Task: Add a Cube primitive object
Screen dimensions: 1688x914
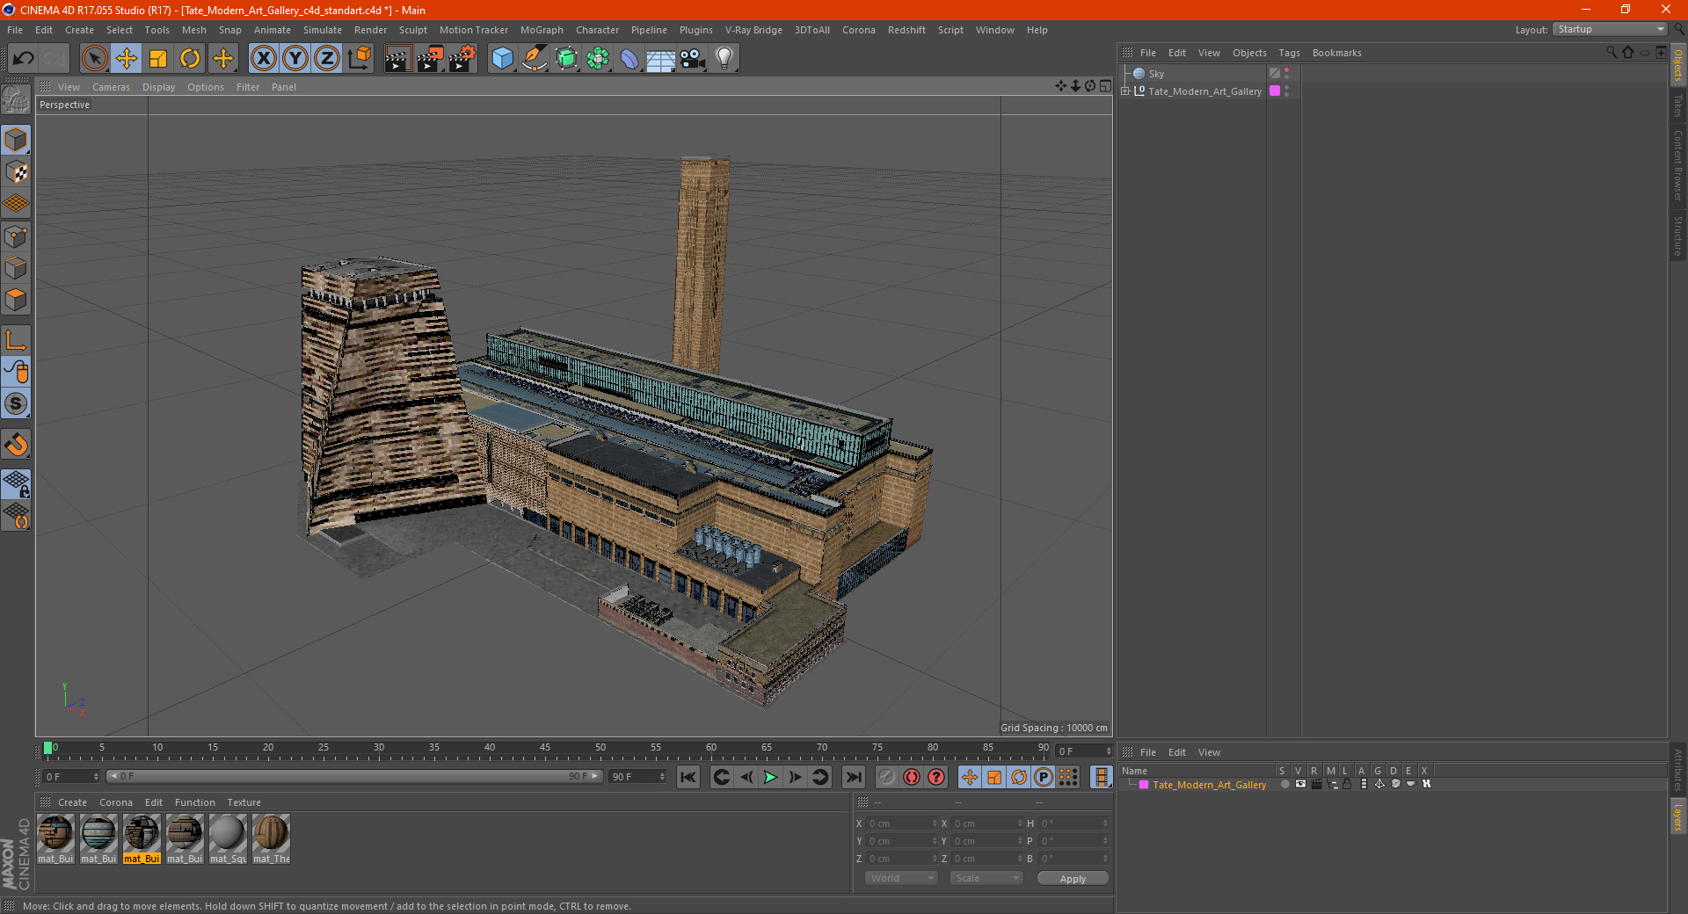Action: click(x=502, y=59)
